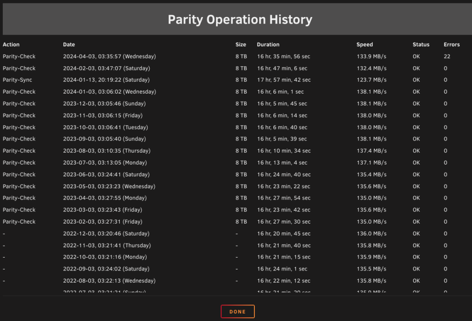Select date 2022-08-03, 03:22:13 (Wednesday)
Image resolution: width=472 pixels, height=321 pixels.
click(110, 281)
